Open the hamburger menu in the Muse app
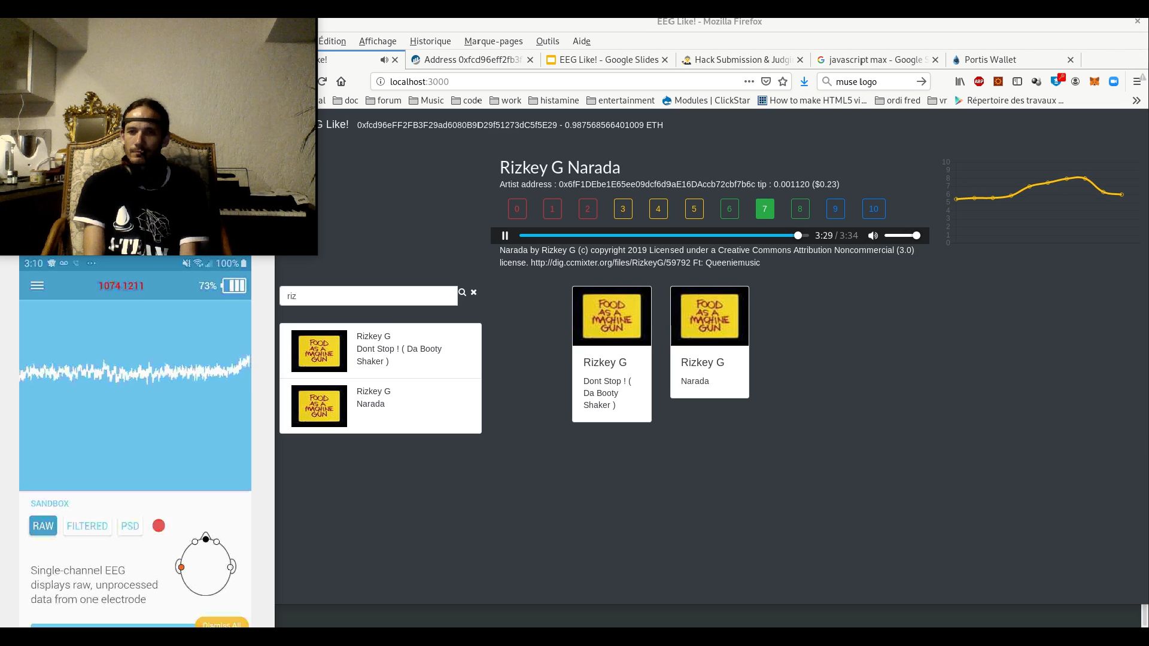Viewport: 1149px width, 646px height. [x=37, y=286]
